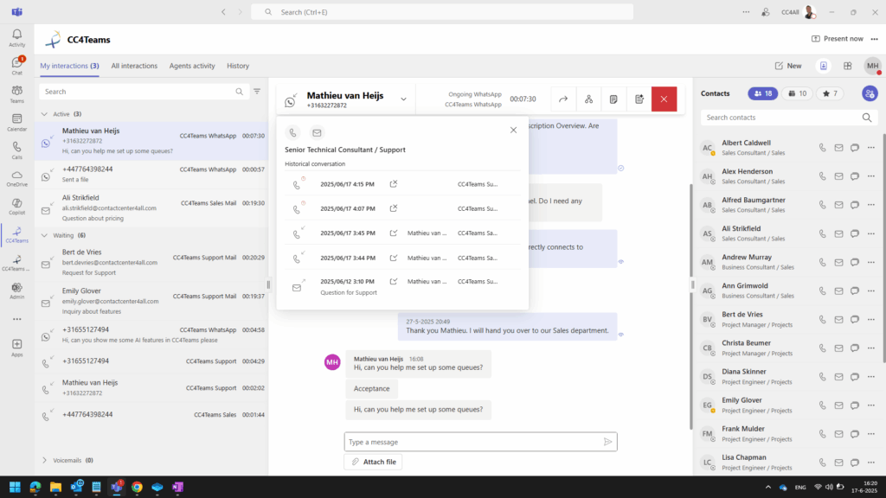Click the Type a message field

(x=472, y=442)
